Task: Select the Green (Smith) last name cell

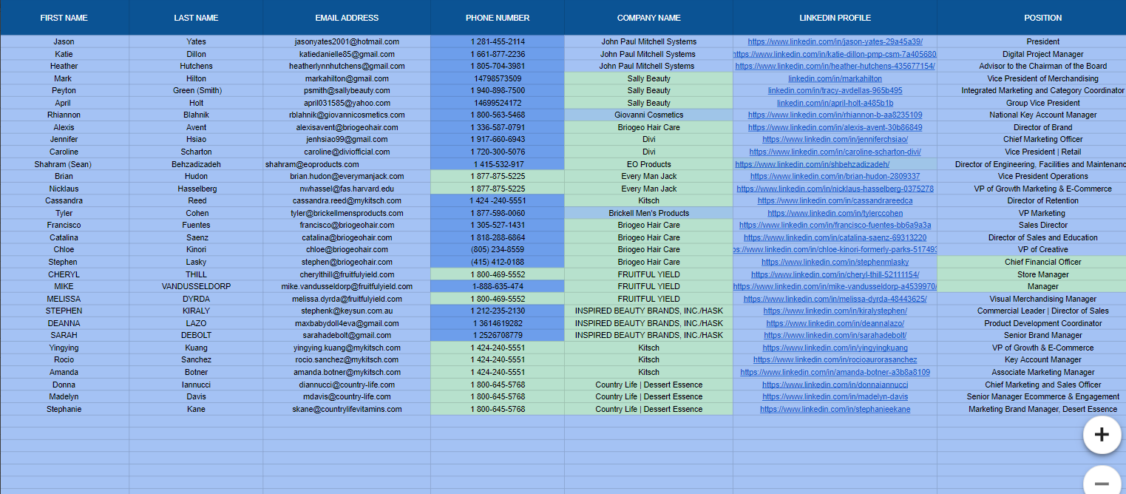Action: 196,91
